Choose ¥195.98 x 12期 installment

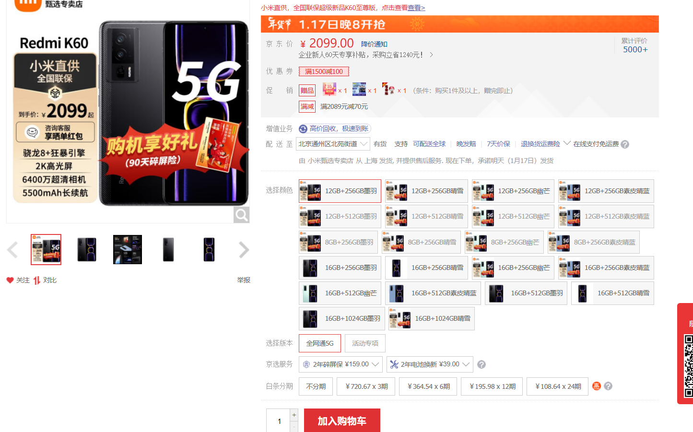[492, 386]
